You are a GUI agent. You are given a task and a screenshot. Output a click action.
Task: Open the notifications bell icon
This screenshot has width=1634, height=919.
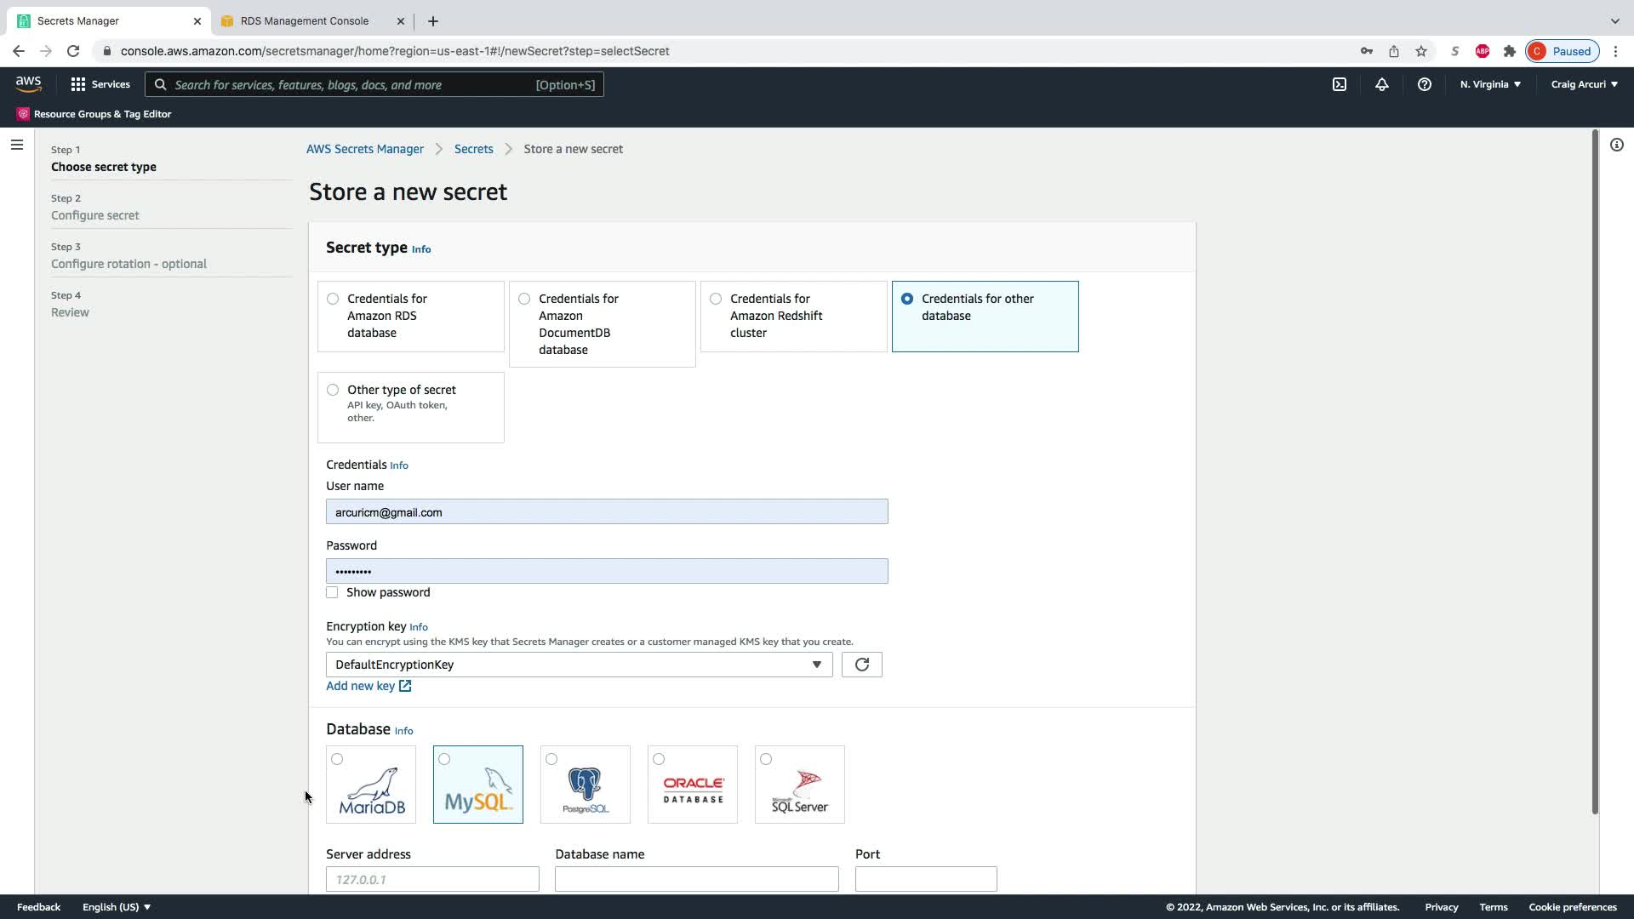1382,84
